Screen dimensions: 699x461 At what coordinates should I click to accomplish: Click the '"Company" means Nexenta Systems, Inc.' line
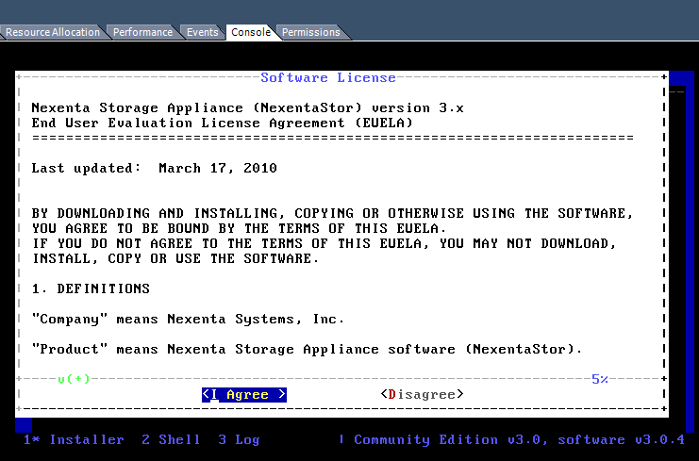click(188, 320)
